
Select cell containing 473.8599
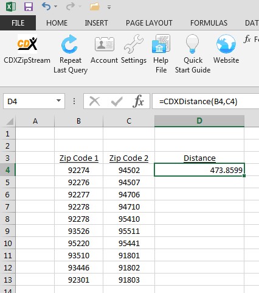click(x=199, y=170)
